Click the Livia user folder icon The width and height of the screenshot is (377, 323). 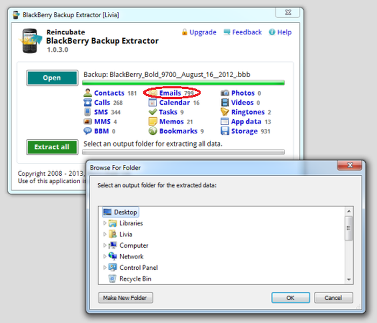tap(113, 234)
